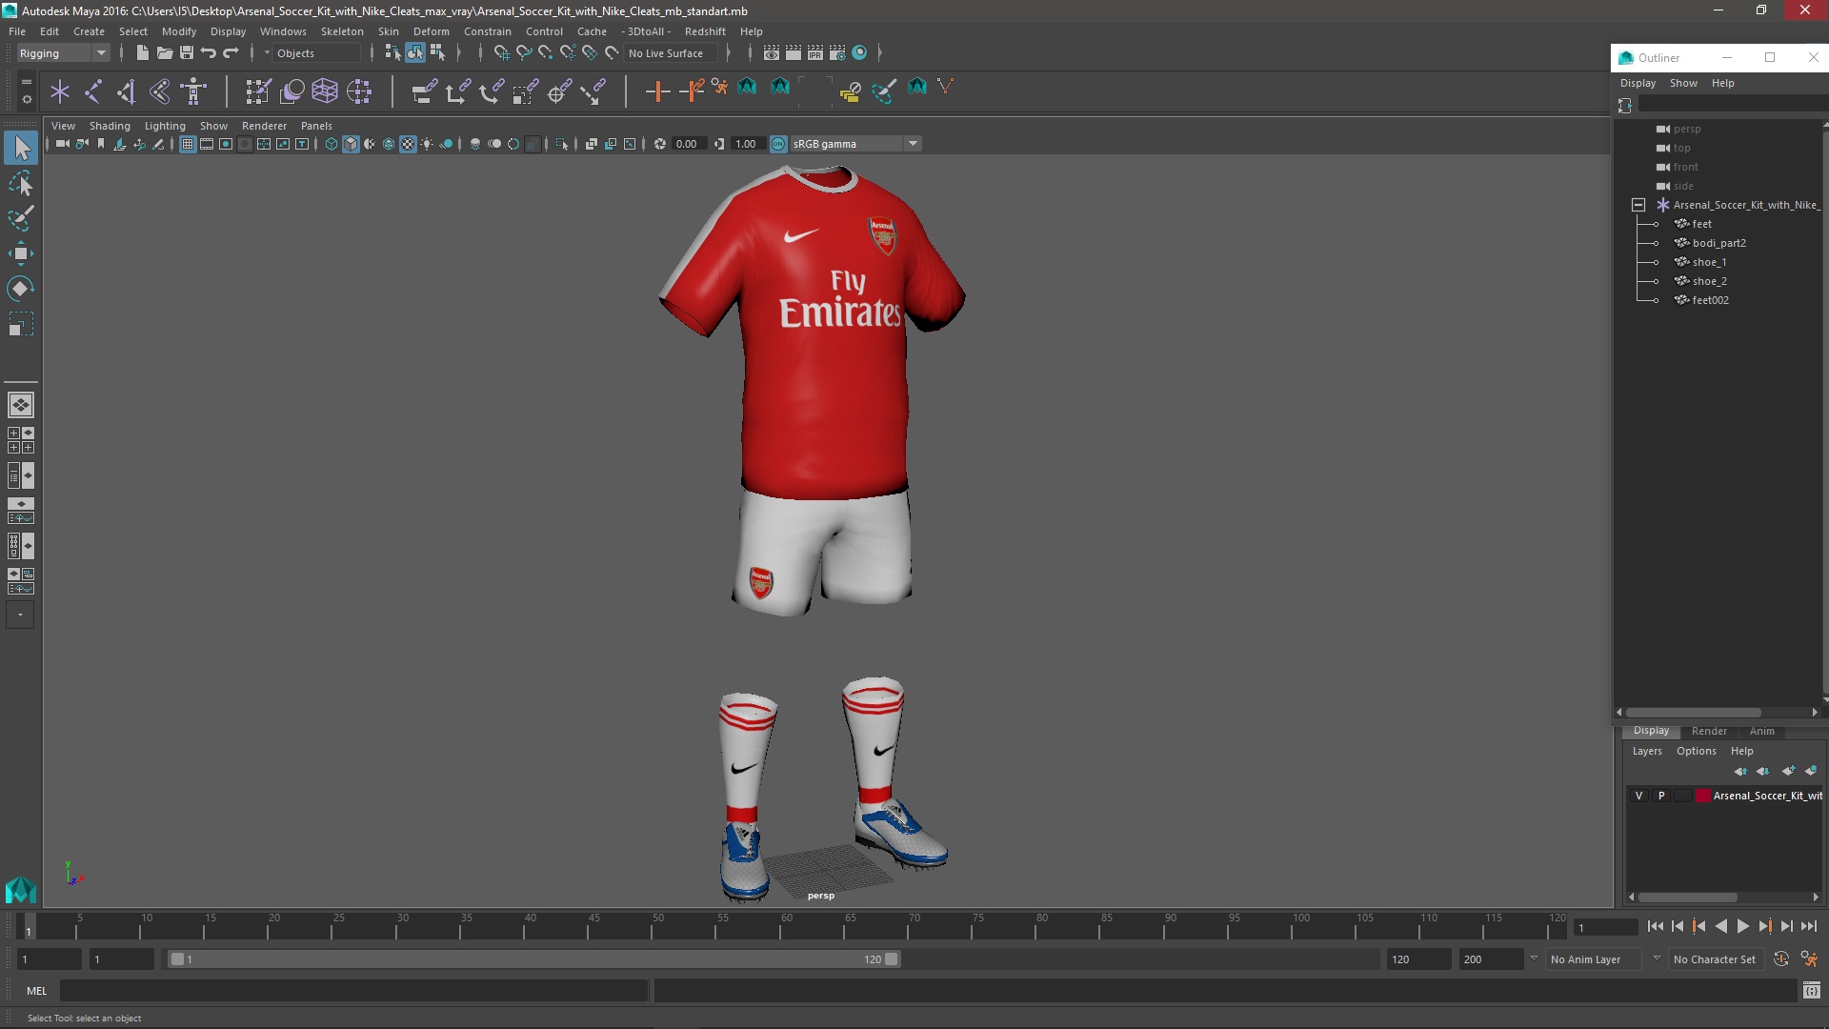The height and width of the screenshot is (1029, 1829).
Task: Switch to the Render layer tab
Action: pos(1709,731)
